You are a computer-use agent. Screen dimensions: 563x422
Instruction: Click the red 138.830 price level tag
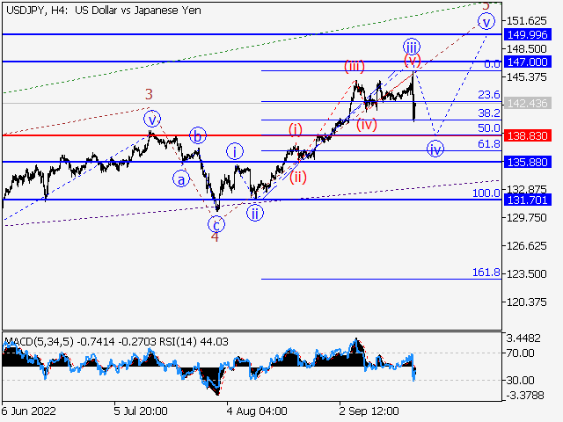[x=527, y=135]
